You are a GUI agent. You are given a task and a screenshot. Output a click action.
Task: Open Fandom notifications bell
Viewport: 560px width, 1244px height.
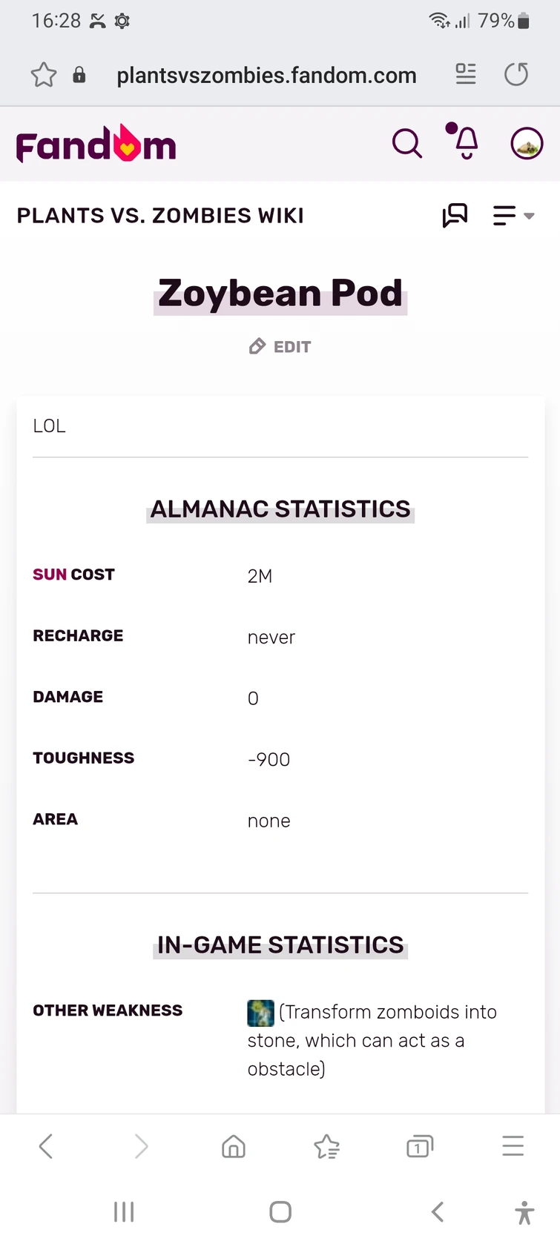[x=465, y=142]
